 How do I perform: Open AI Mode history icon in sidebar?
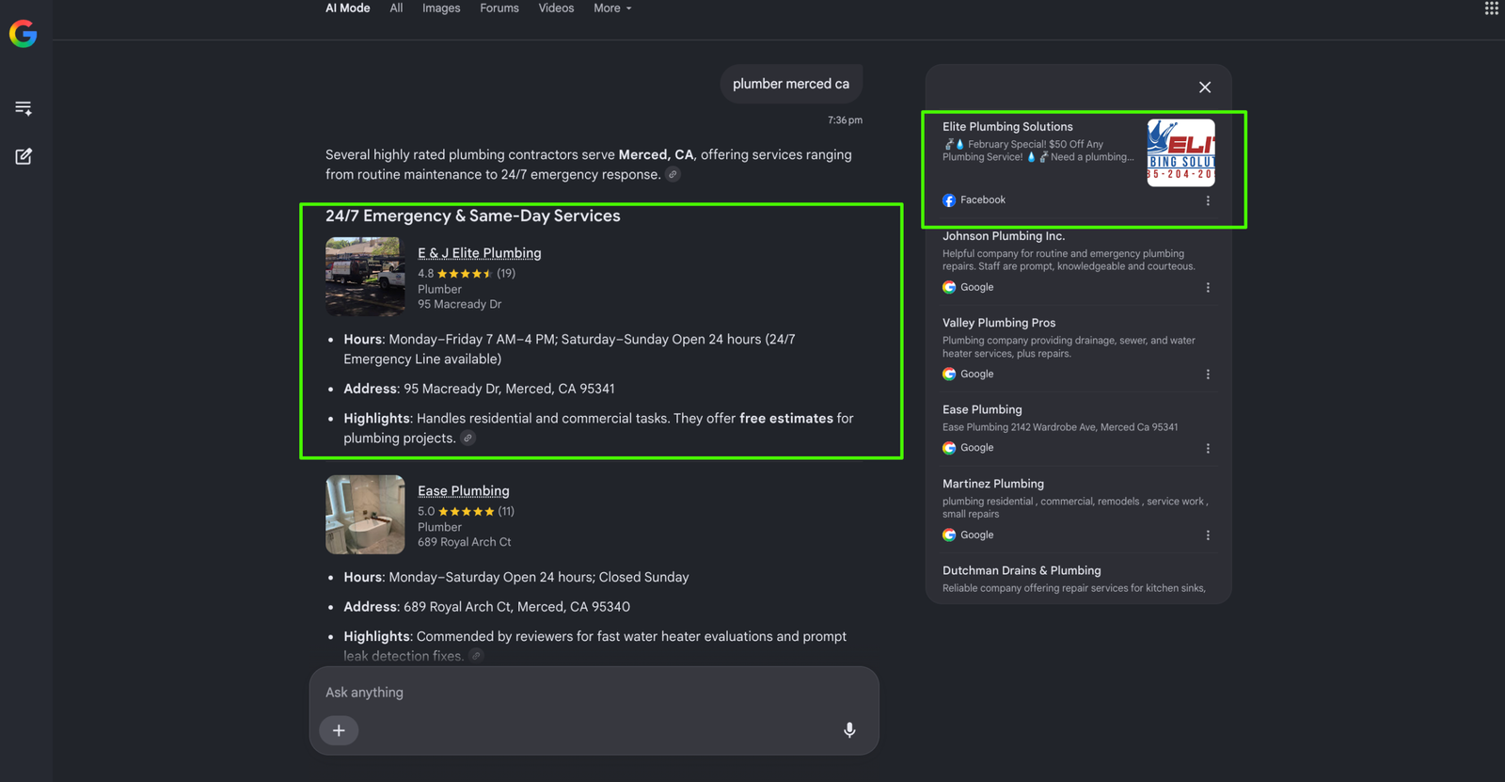pos(24,108)
